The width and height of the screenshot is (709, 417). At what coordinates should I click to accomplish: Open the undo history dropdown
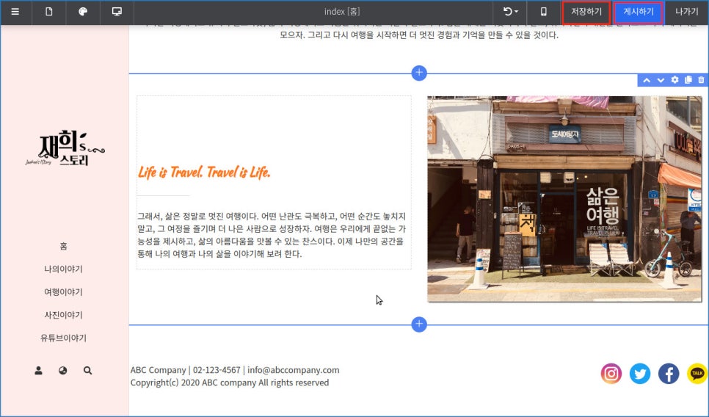coord(511,12)
